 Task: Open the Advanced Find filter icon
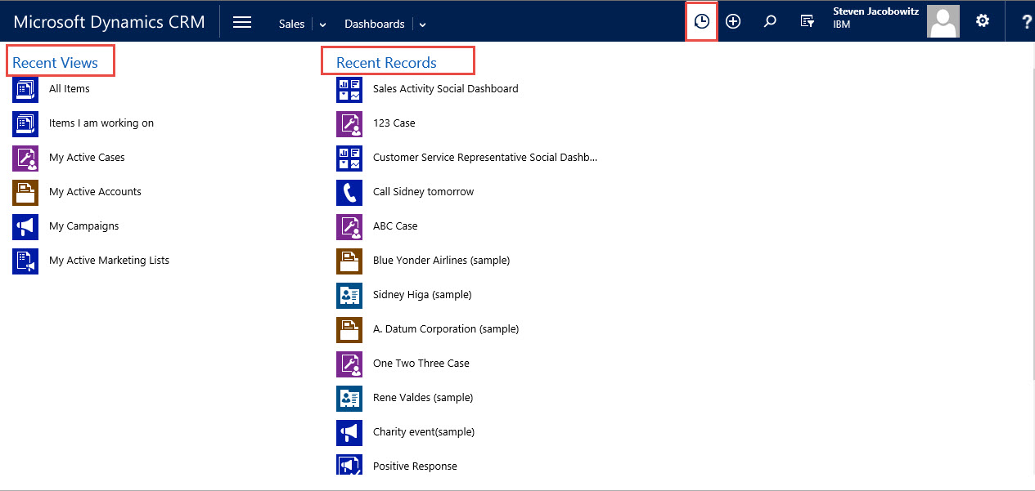[x=807, y=22]
